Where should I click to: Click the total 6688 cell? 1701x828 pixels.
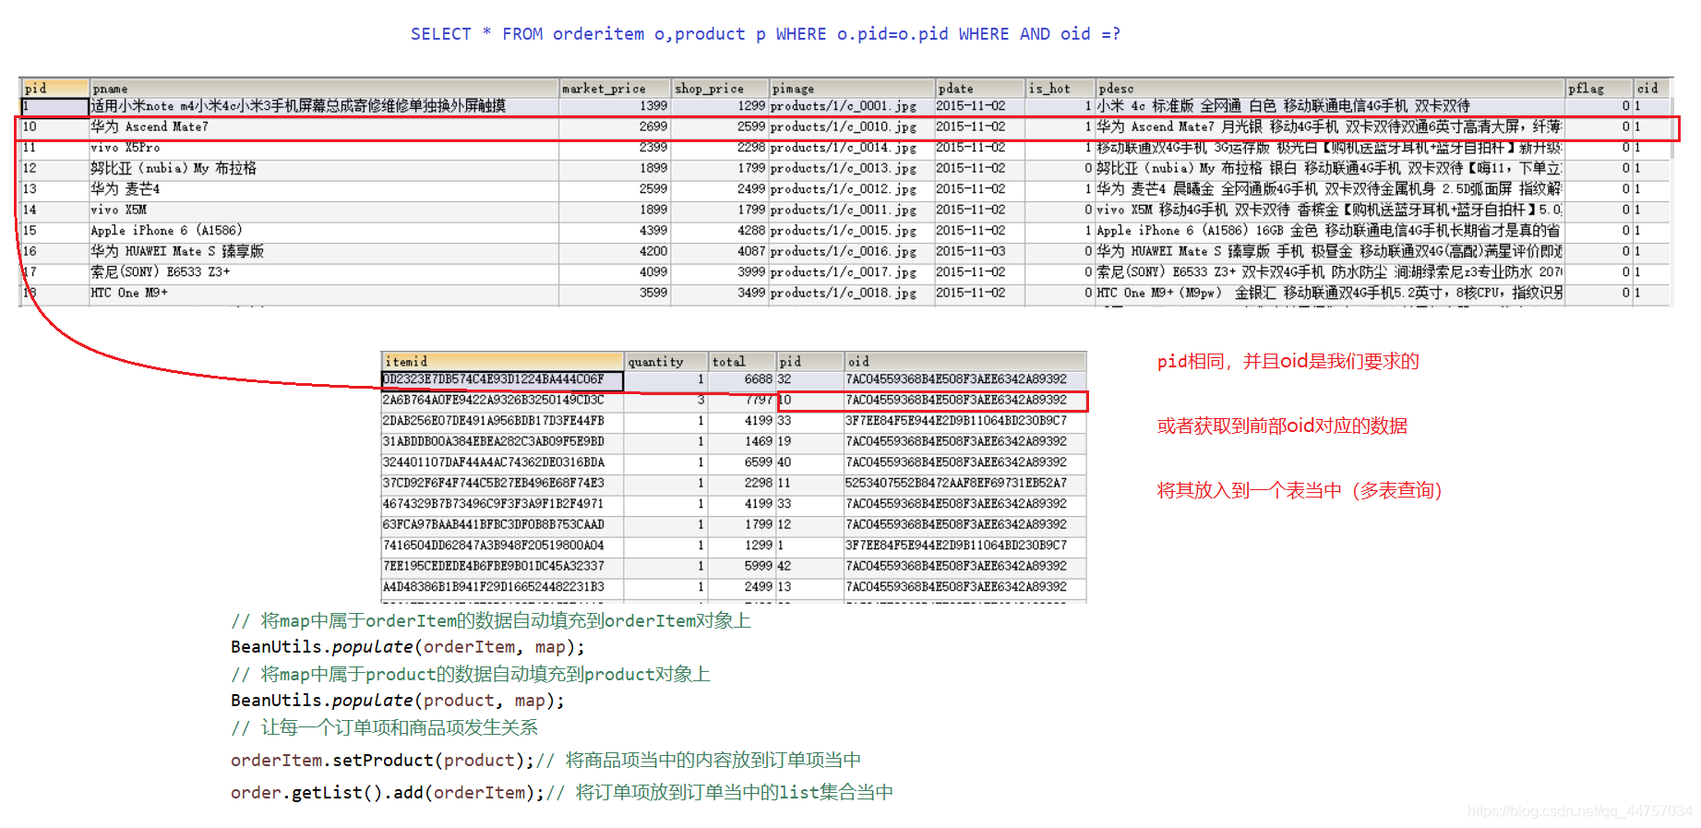point(742,379)
